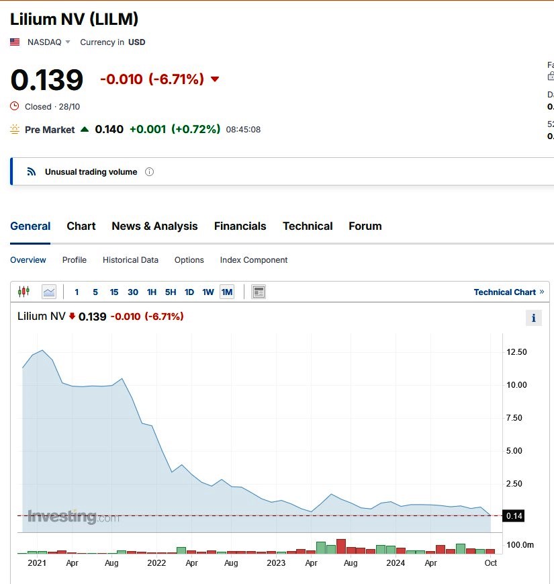Set chart interval to 1W
554x584 pixels.
click(x=208, y=292)
